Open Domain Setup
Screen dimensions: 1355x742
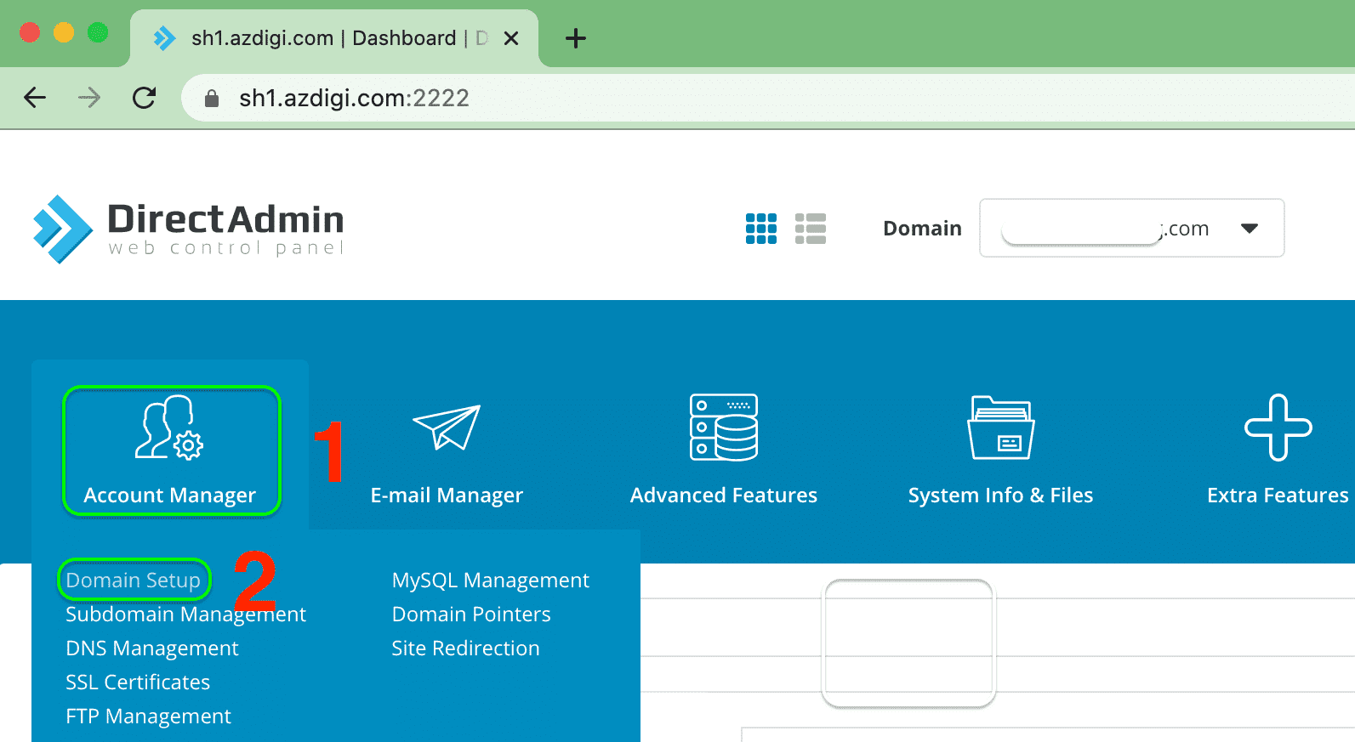coord(134,581)
